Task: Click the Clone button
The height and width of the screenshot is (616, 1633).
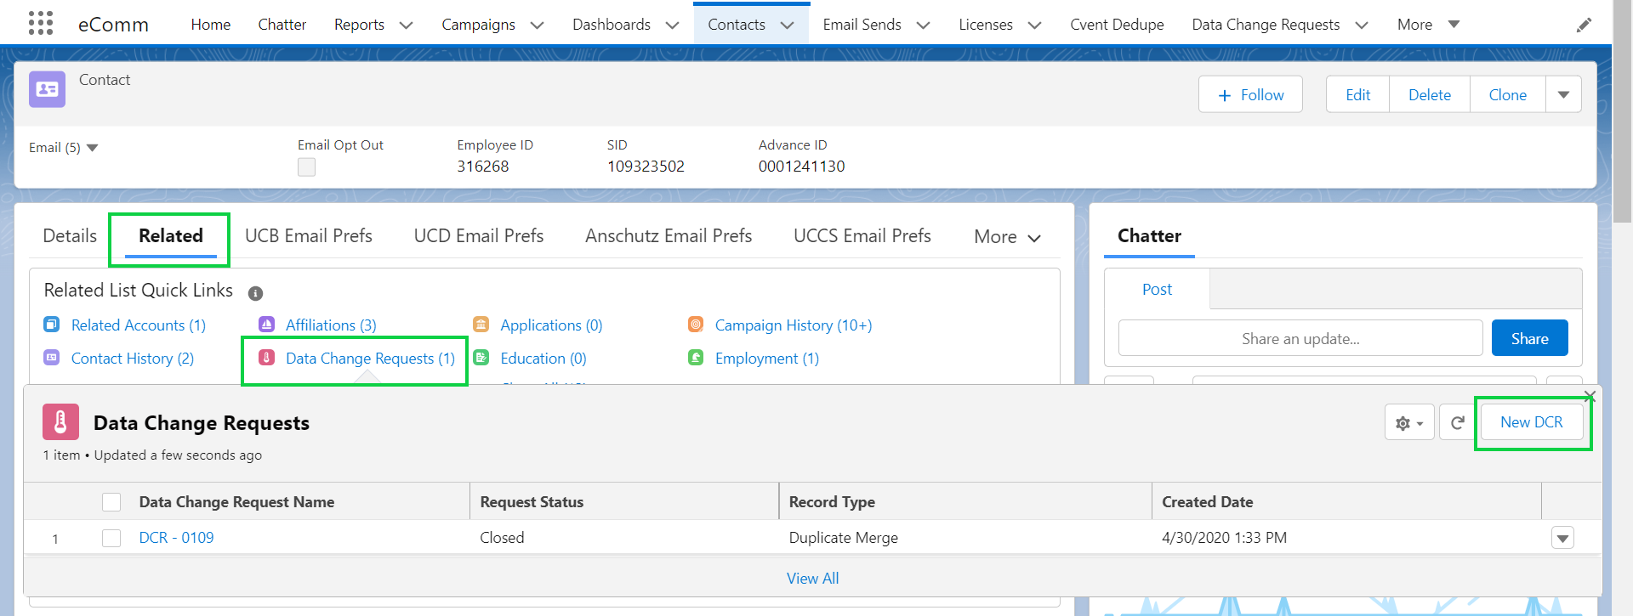Action: (x=1507, y=94)
